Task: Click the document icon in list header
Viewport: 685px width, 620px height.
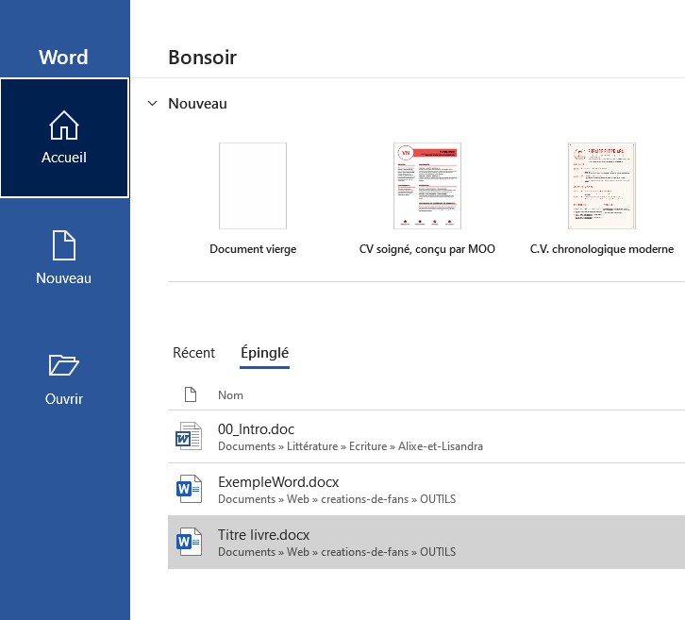Action: tap(190, 394)
